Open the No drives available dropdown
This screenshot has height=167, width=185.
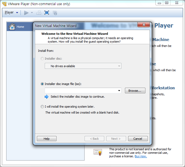pos(83,66)
